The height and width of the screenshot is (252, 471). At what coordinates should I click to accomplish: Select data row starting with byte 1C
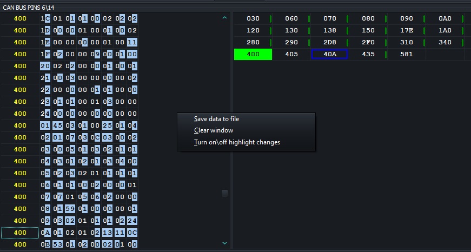[x=89, y=18]
